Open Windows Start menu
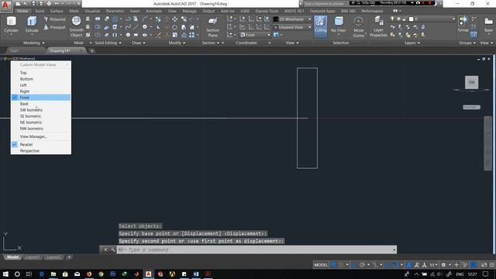This screenshot has width=496, height=279. pos(5,274)
